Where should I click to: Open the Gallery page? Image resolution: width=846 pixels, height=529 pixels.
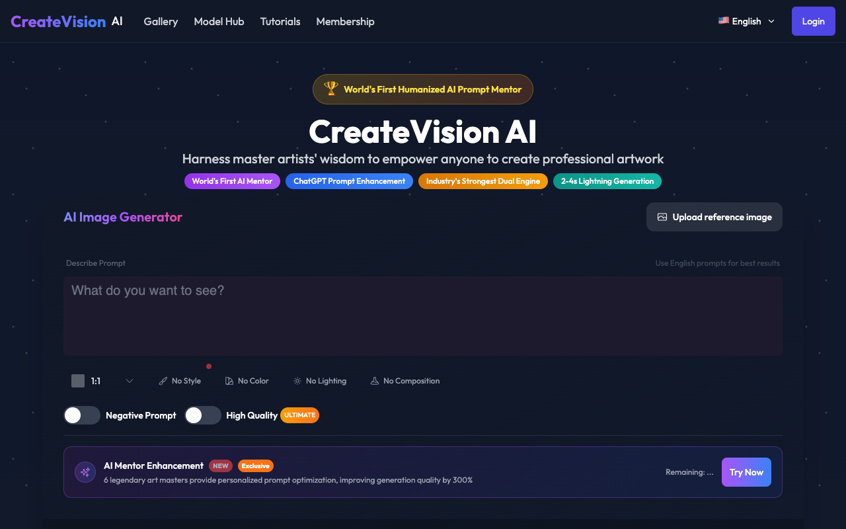point(161,21)
